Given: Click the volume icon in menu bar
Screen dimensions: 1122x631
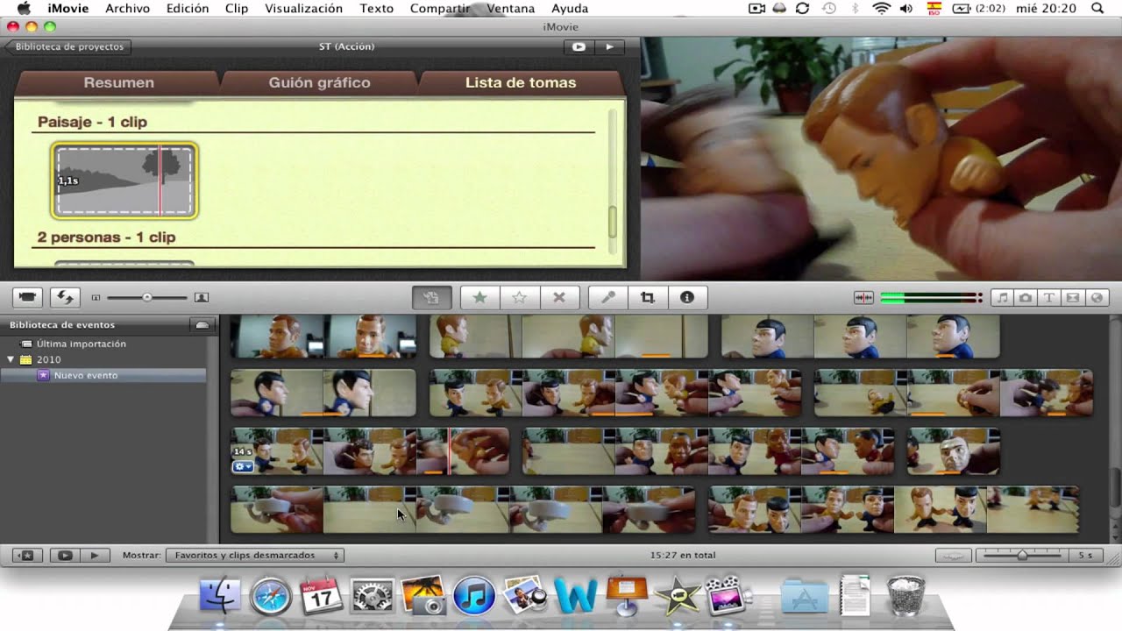Looking at the screenshot, I should pyautogui.click(x=906, y=9).
